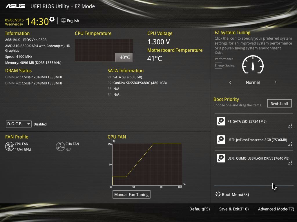Select UEFI: QUMO USBFLASH DRIVE boot entry
Screen dimensions: 297x222
[x=254, y=158]
